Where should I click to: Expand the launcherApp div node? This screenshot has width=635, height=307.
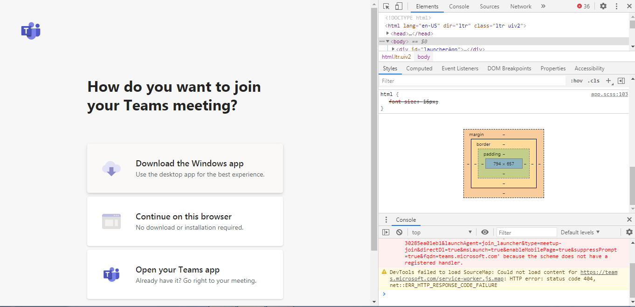393,49
